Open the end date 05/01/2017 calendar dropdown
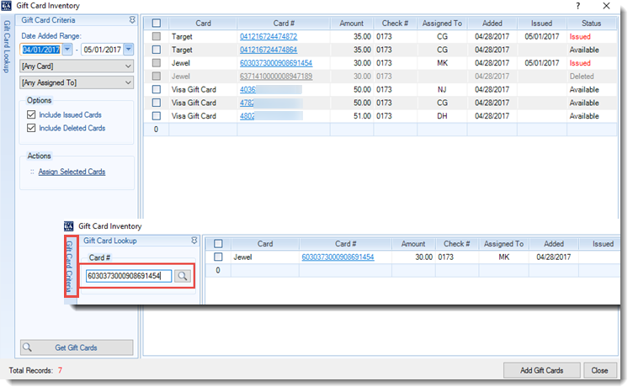Image resolution: width=633 pixels, height=392 pixels. pyautogui.click(x=127, y=50)
